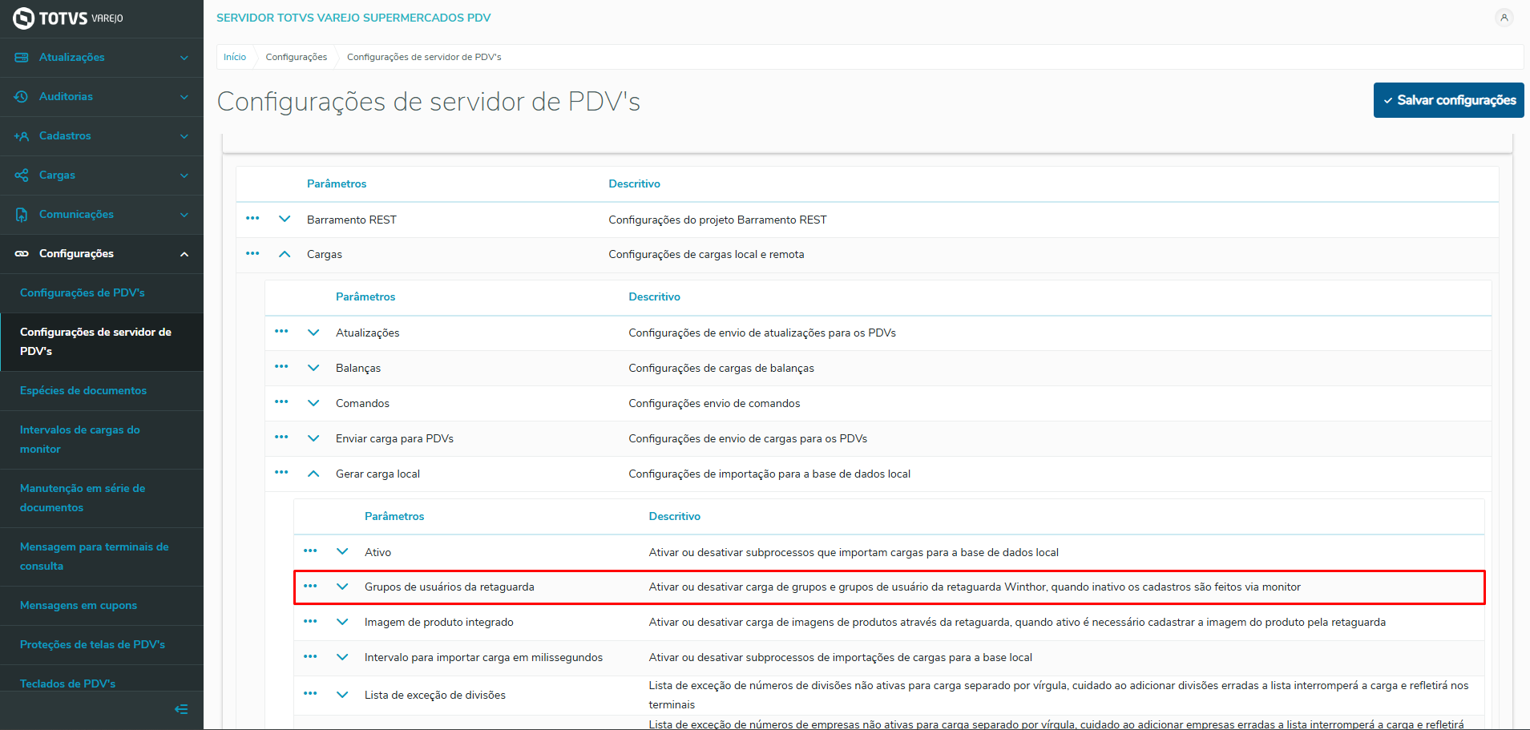This screenshot has height=730, width=1530.
Task: Open options dots for Lista de exceção de divisões
Action: pos(310,694)
